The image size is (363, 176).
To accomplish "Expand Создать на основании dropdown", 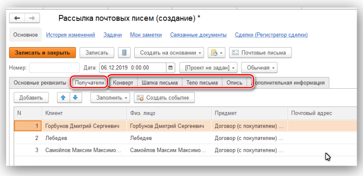I will coord(169,53).
